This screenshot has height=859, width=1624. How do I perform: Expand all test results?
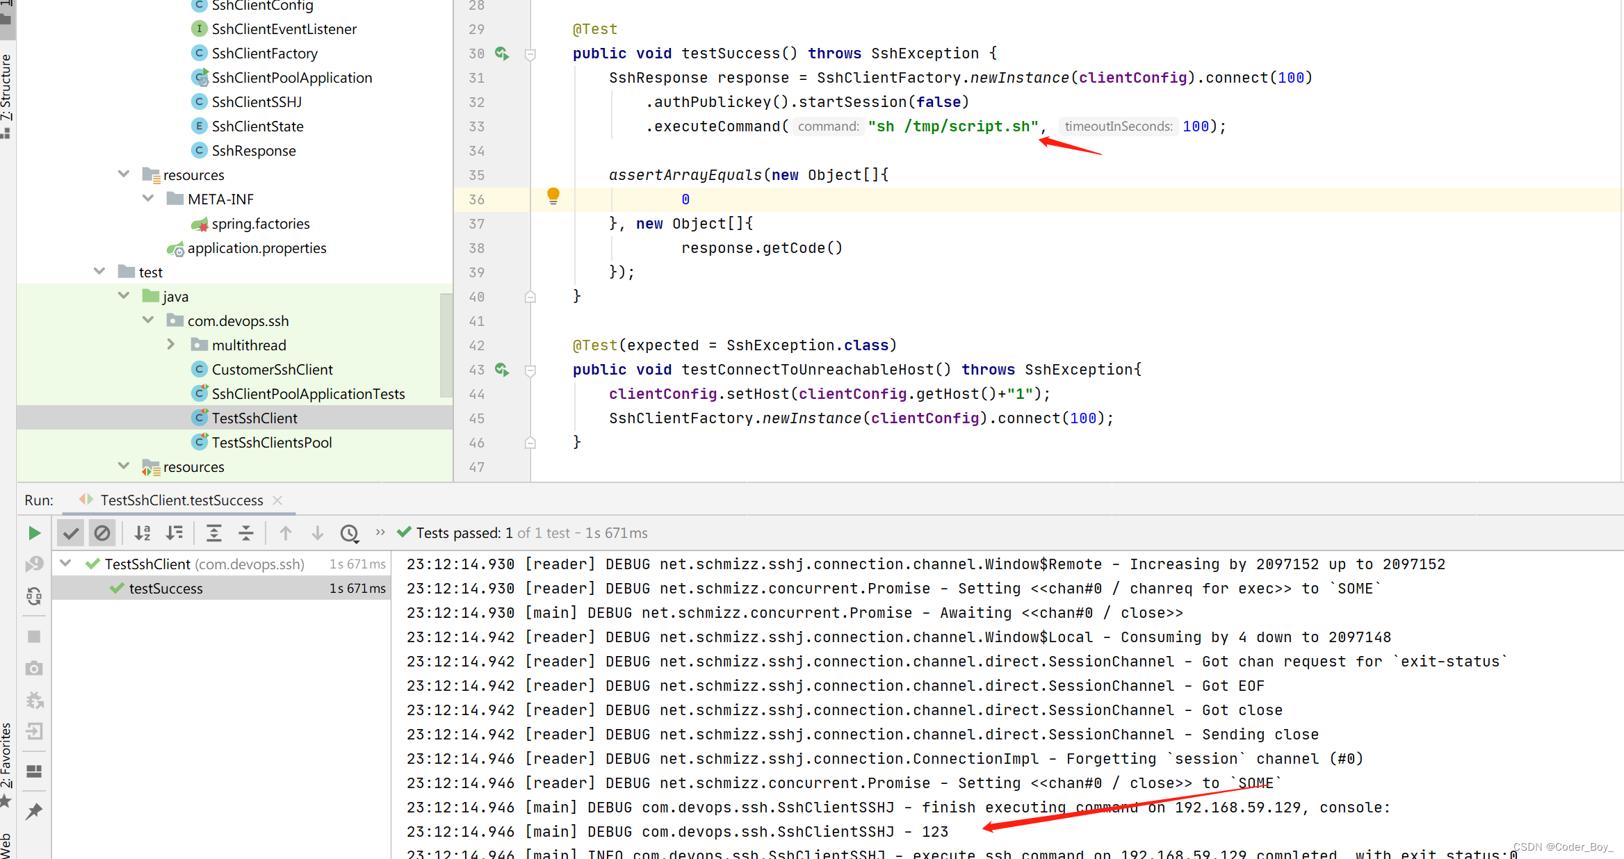(214, 533)
